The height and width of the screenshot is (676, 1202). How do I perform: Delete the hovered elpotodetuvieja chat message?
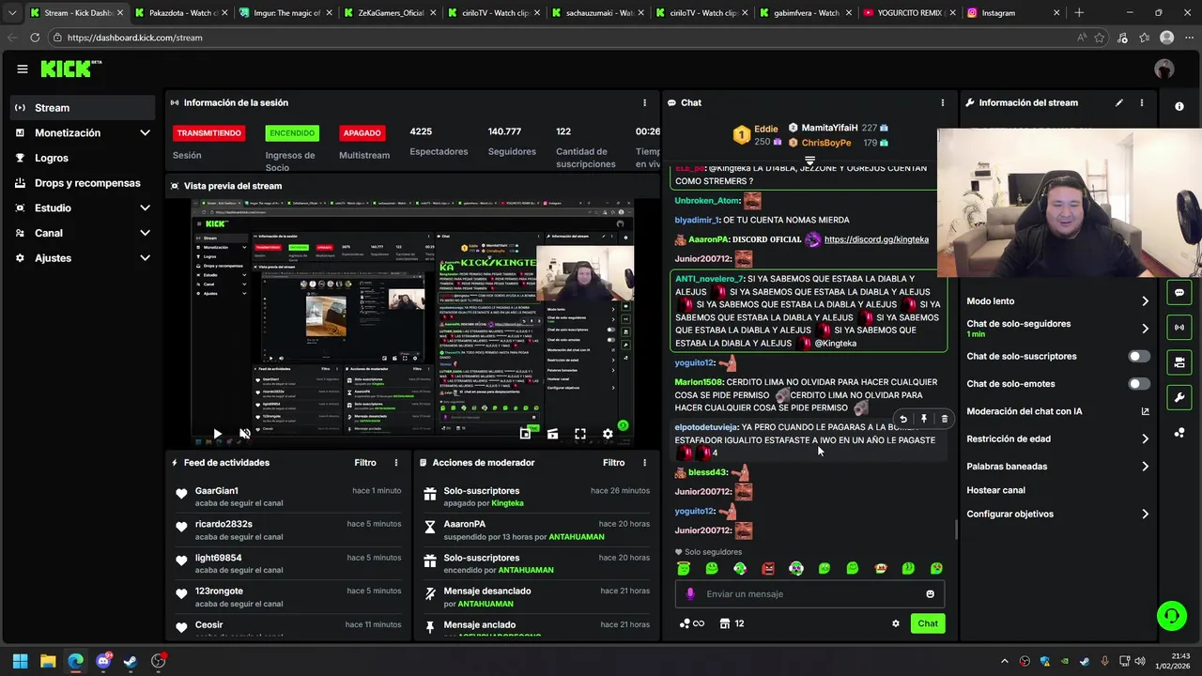tap(945, 419)
